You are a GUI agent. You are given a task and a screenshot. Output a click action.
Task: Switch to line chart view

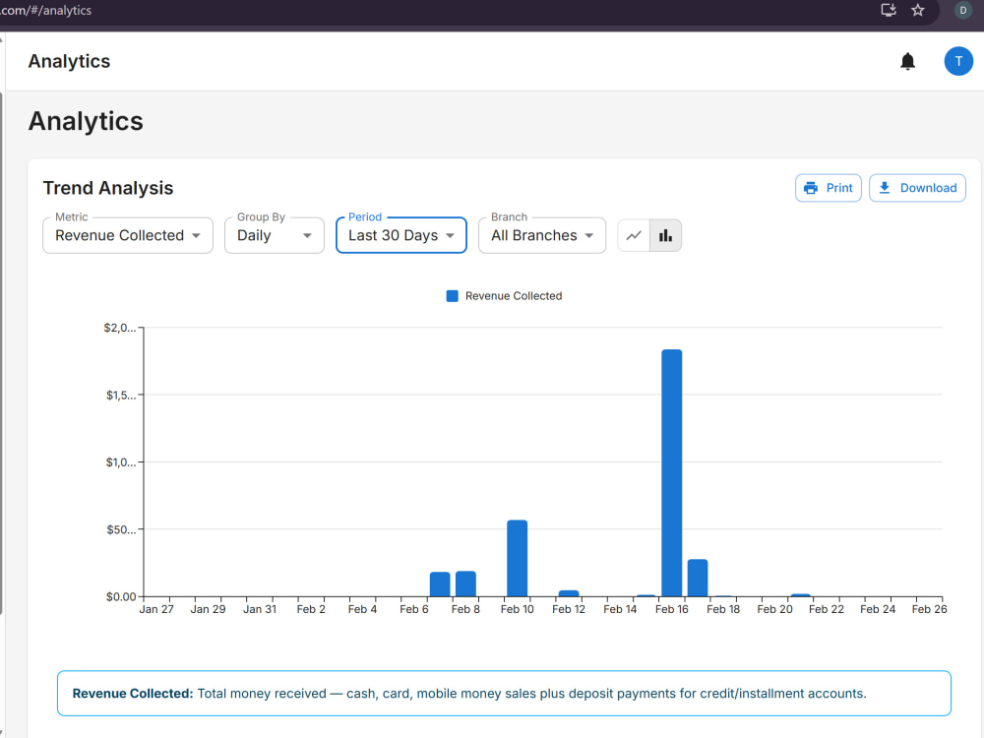[634, 235]
